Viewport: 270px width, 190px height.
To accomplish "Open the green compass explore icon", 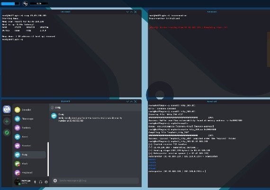I will coord(7,133).
